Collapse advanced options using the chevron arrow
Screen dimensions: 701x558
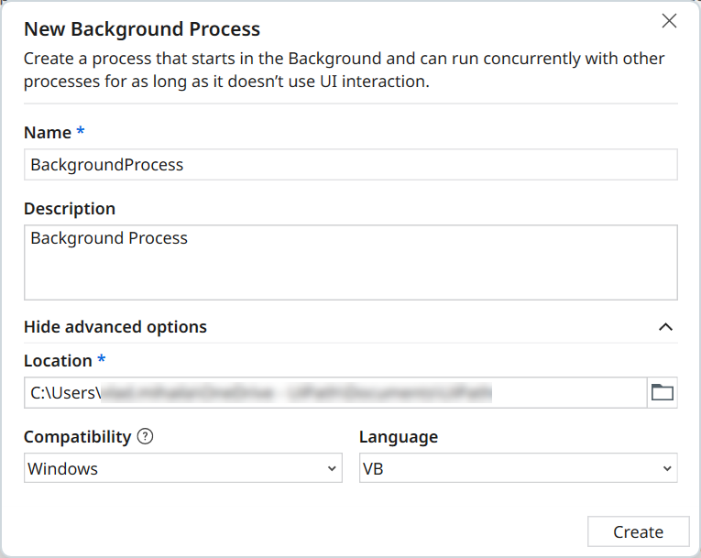(666, 327)
